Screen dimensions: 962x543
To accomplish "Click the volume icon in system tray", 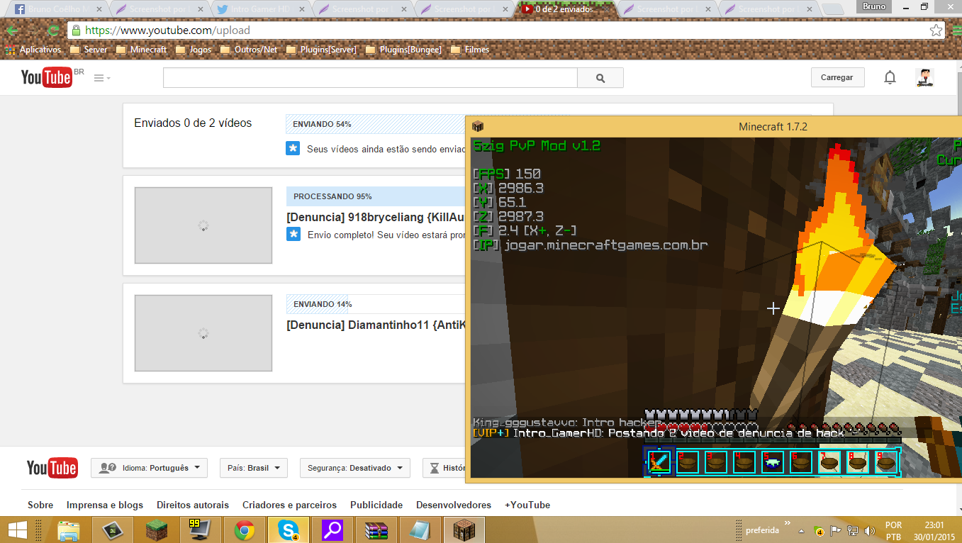I will tap(869, 530).
